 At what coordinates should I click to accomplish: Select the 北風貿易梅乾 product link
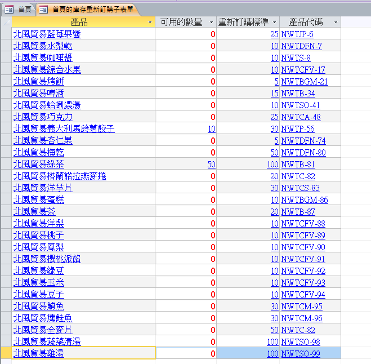click(39, 153)
